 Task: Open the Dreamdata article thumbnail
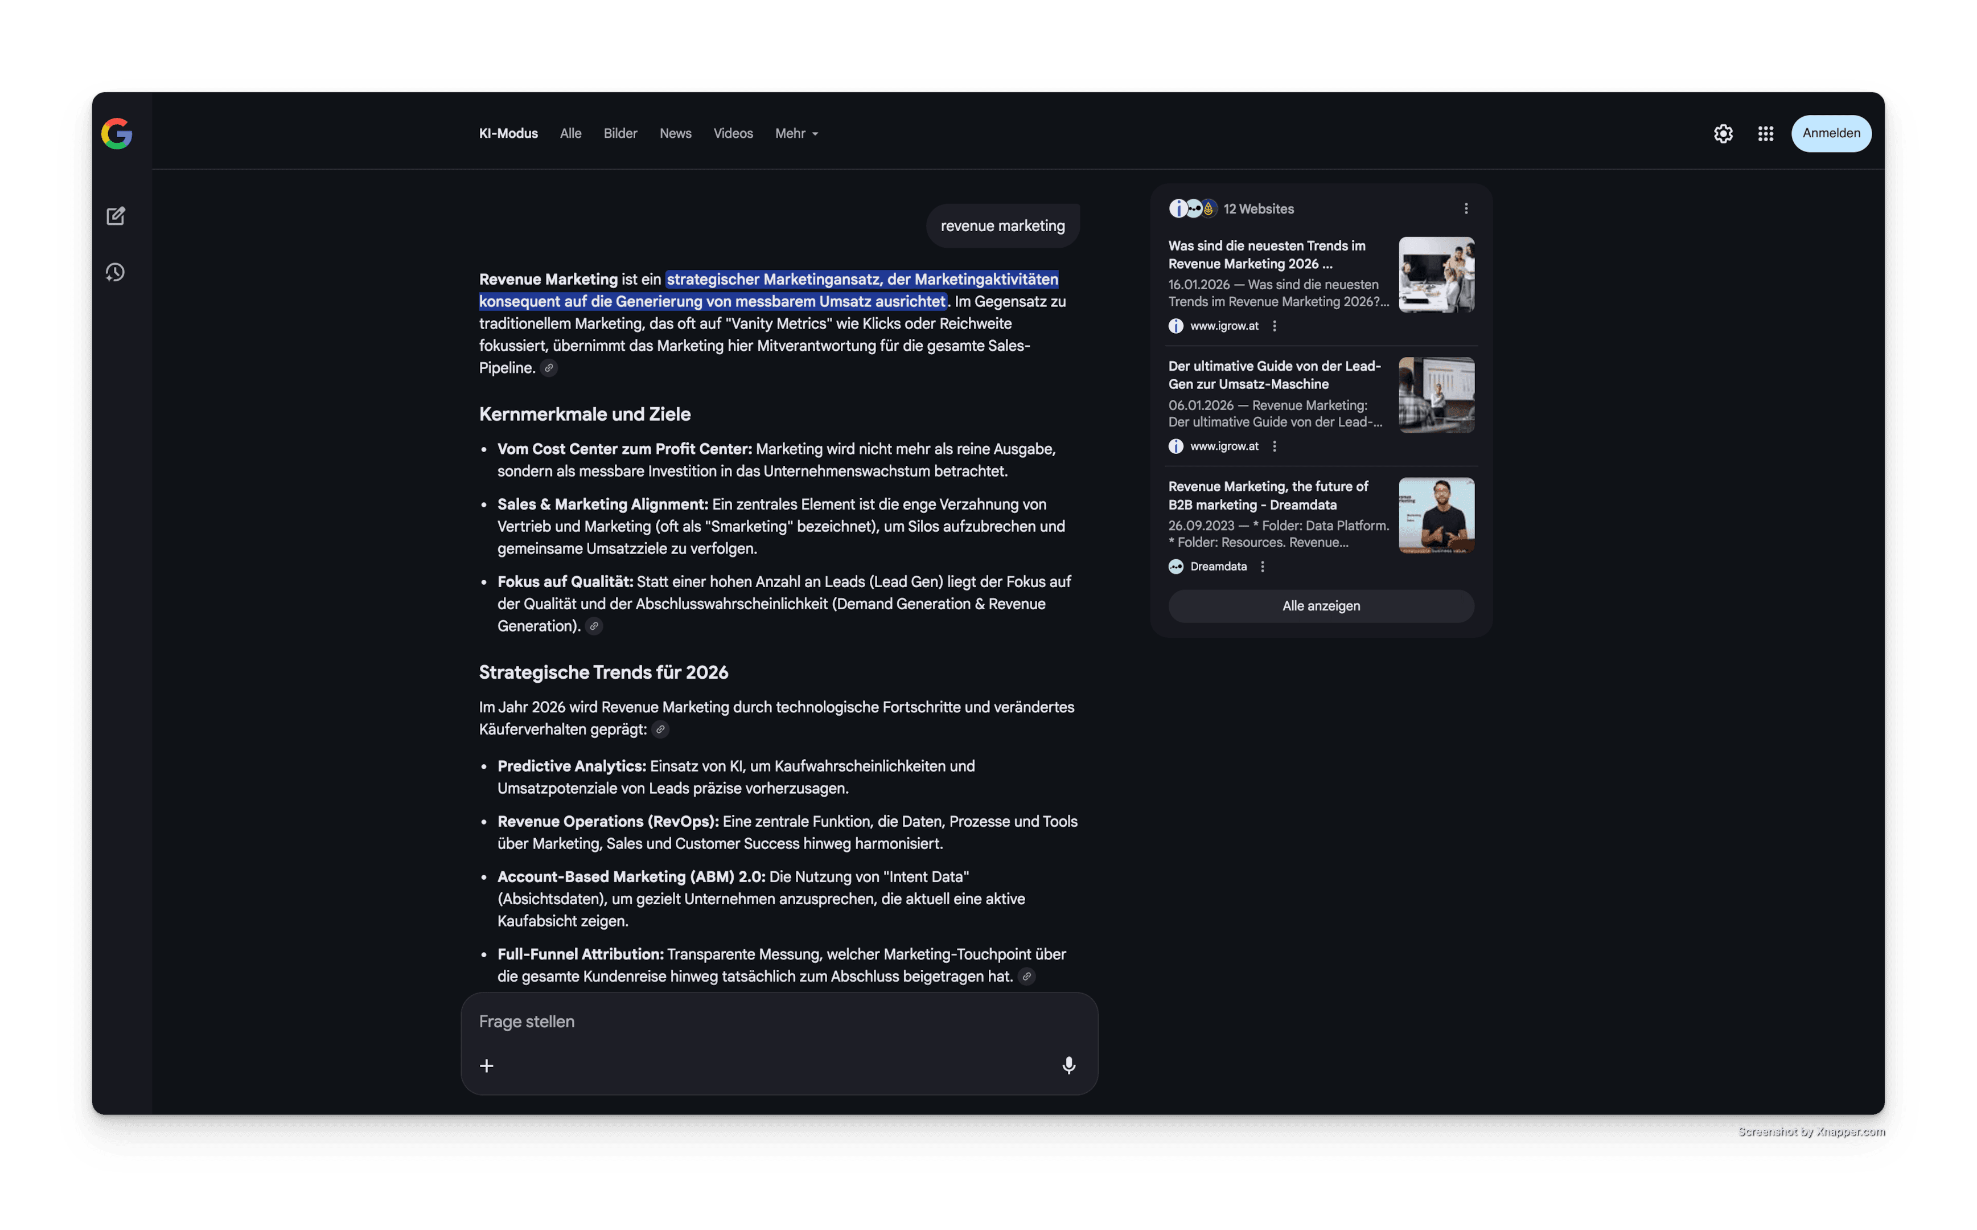click(x=1436, y=516)
